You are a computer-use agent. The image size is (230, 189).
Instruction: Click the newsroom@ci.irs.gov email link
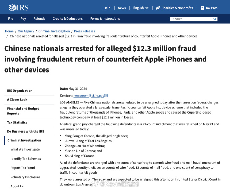coord(89,96)
